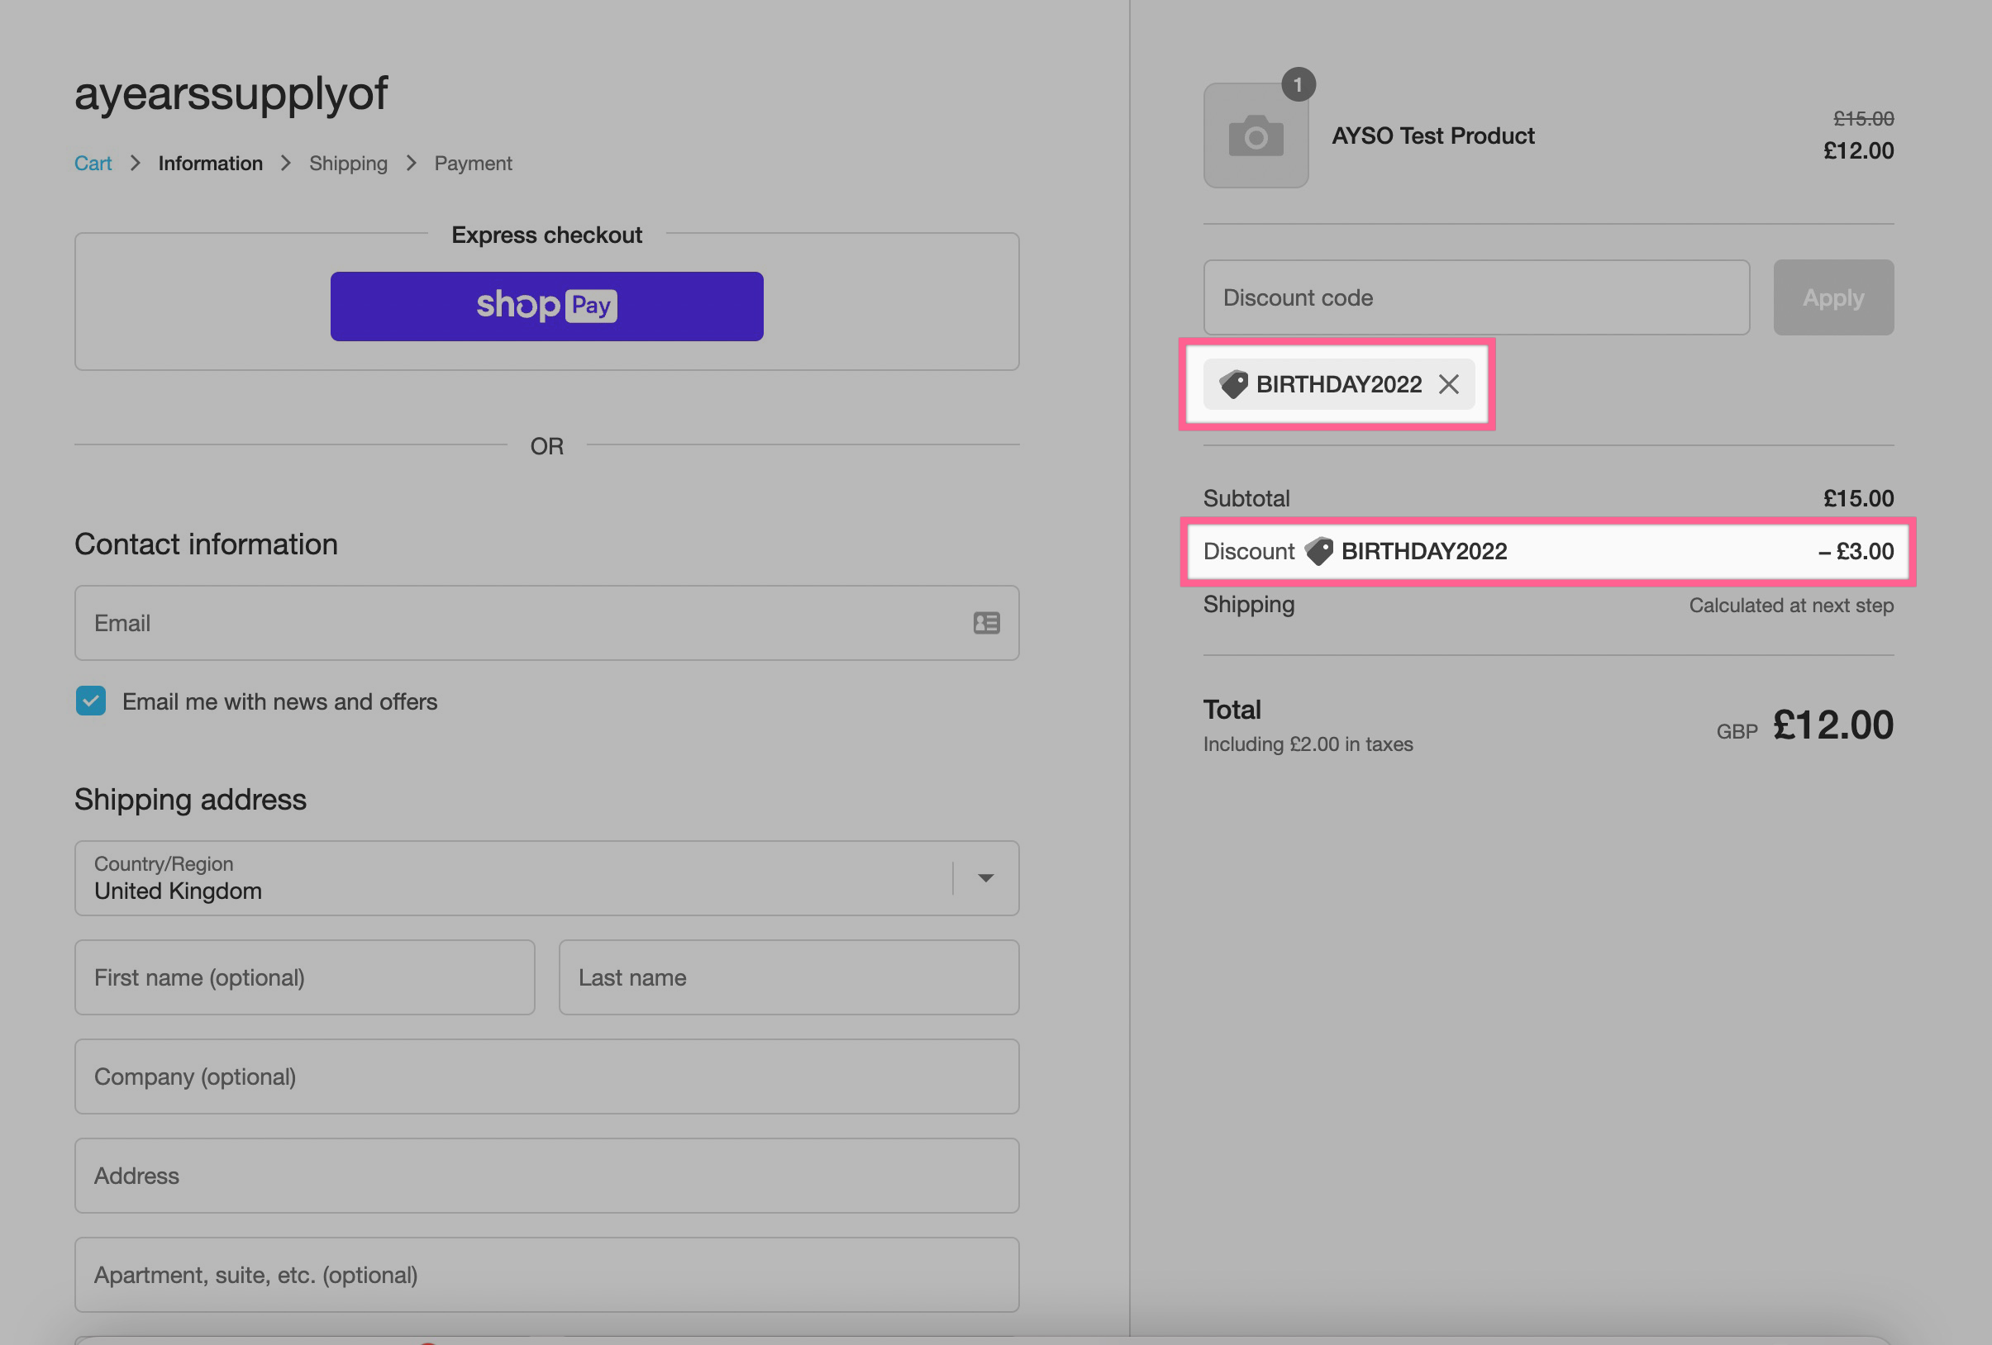Click the tag icon in Discount row
The image size is (1992, 1345).
click(x=1318, y=551)
